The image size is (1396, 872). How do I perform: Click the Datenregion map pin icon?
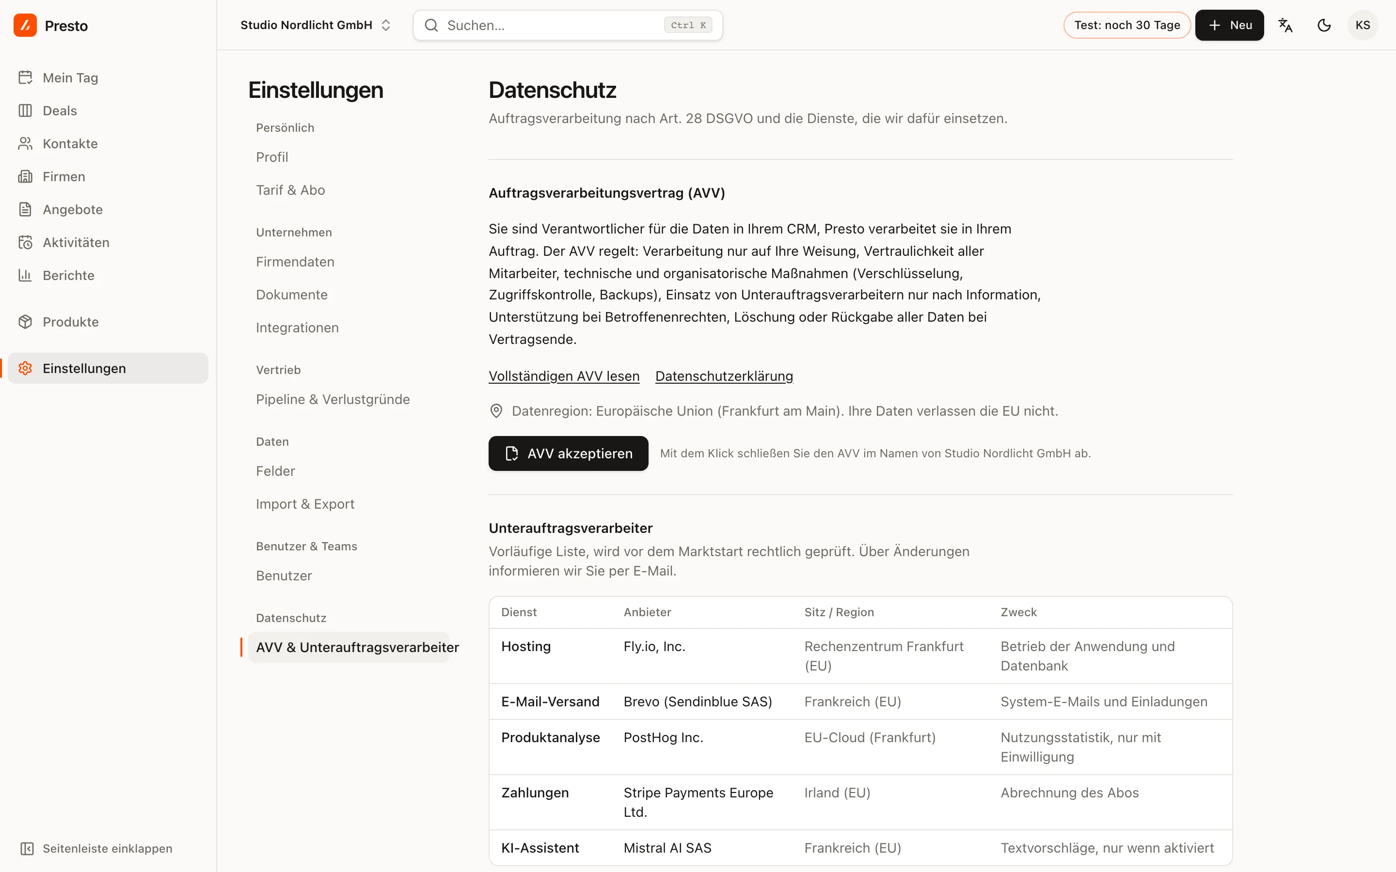[496, 411]
